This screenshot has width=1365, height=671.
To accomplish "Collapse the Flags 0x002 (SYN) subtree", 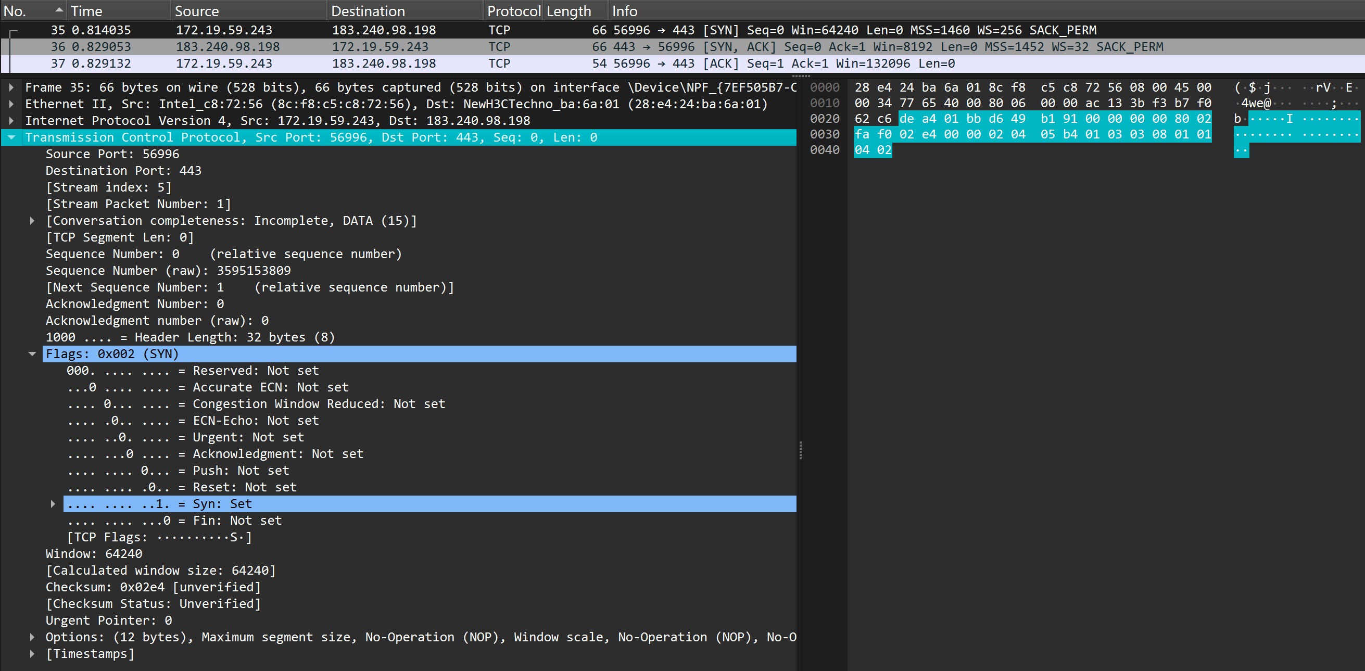I will pyautogui.click(x=32, y=353).
